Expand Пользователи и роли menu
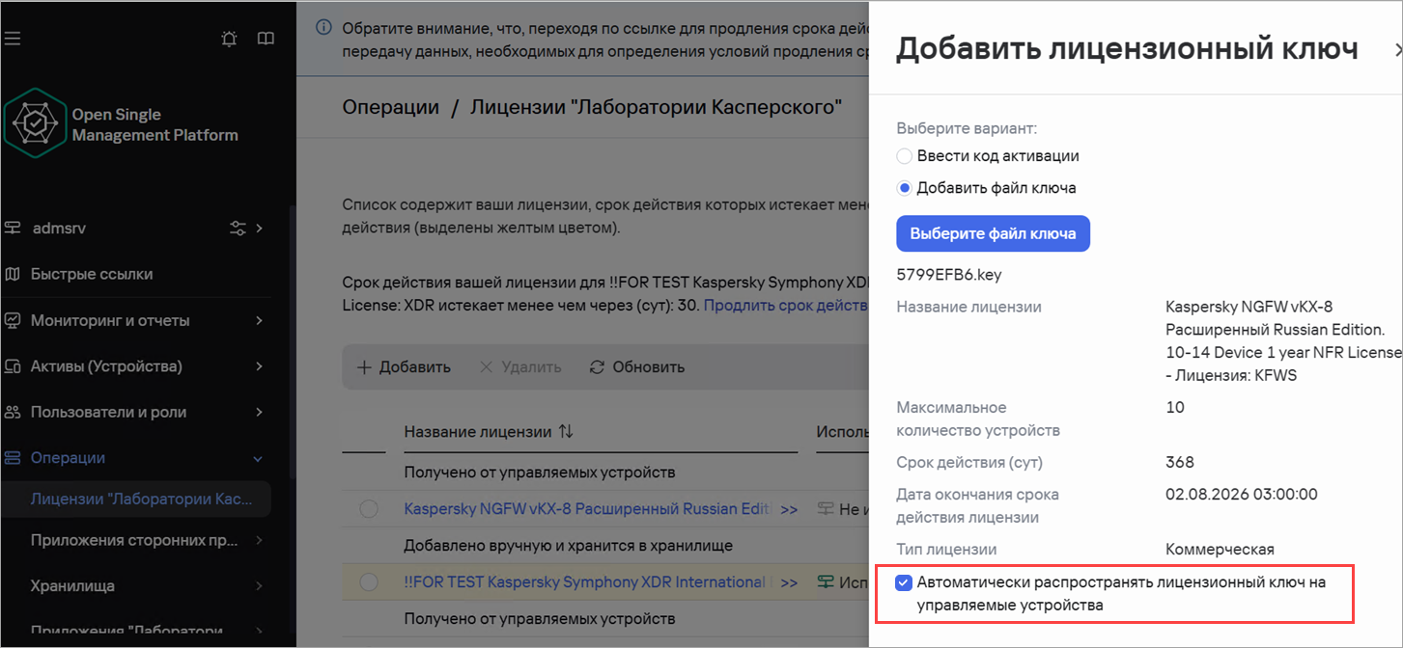This screenshot has height=648, width=1403. (x=259, y=412)
